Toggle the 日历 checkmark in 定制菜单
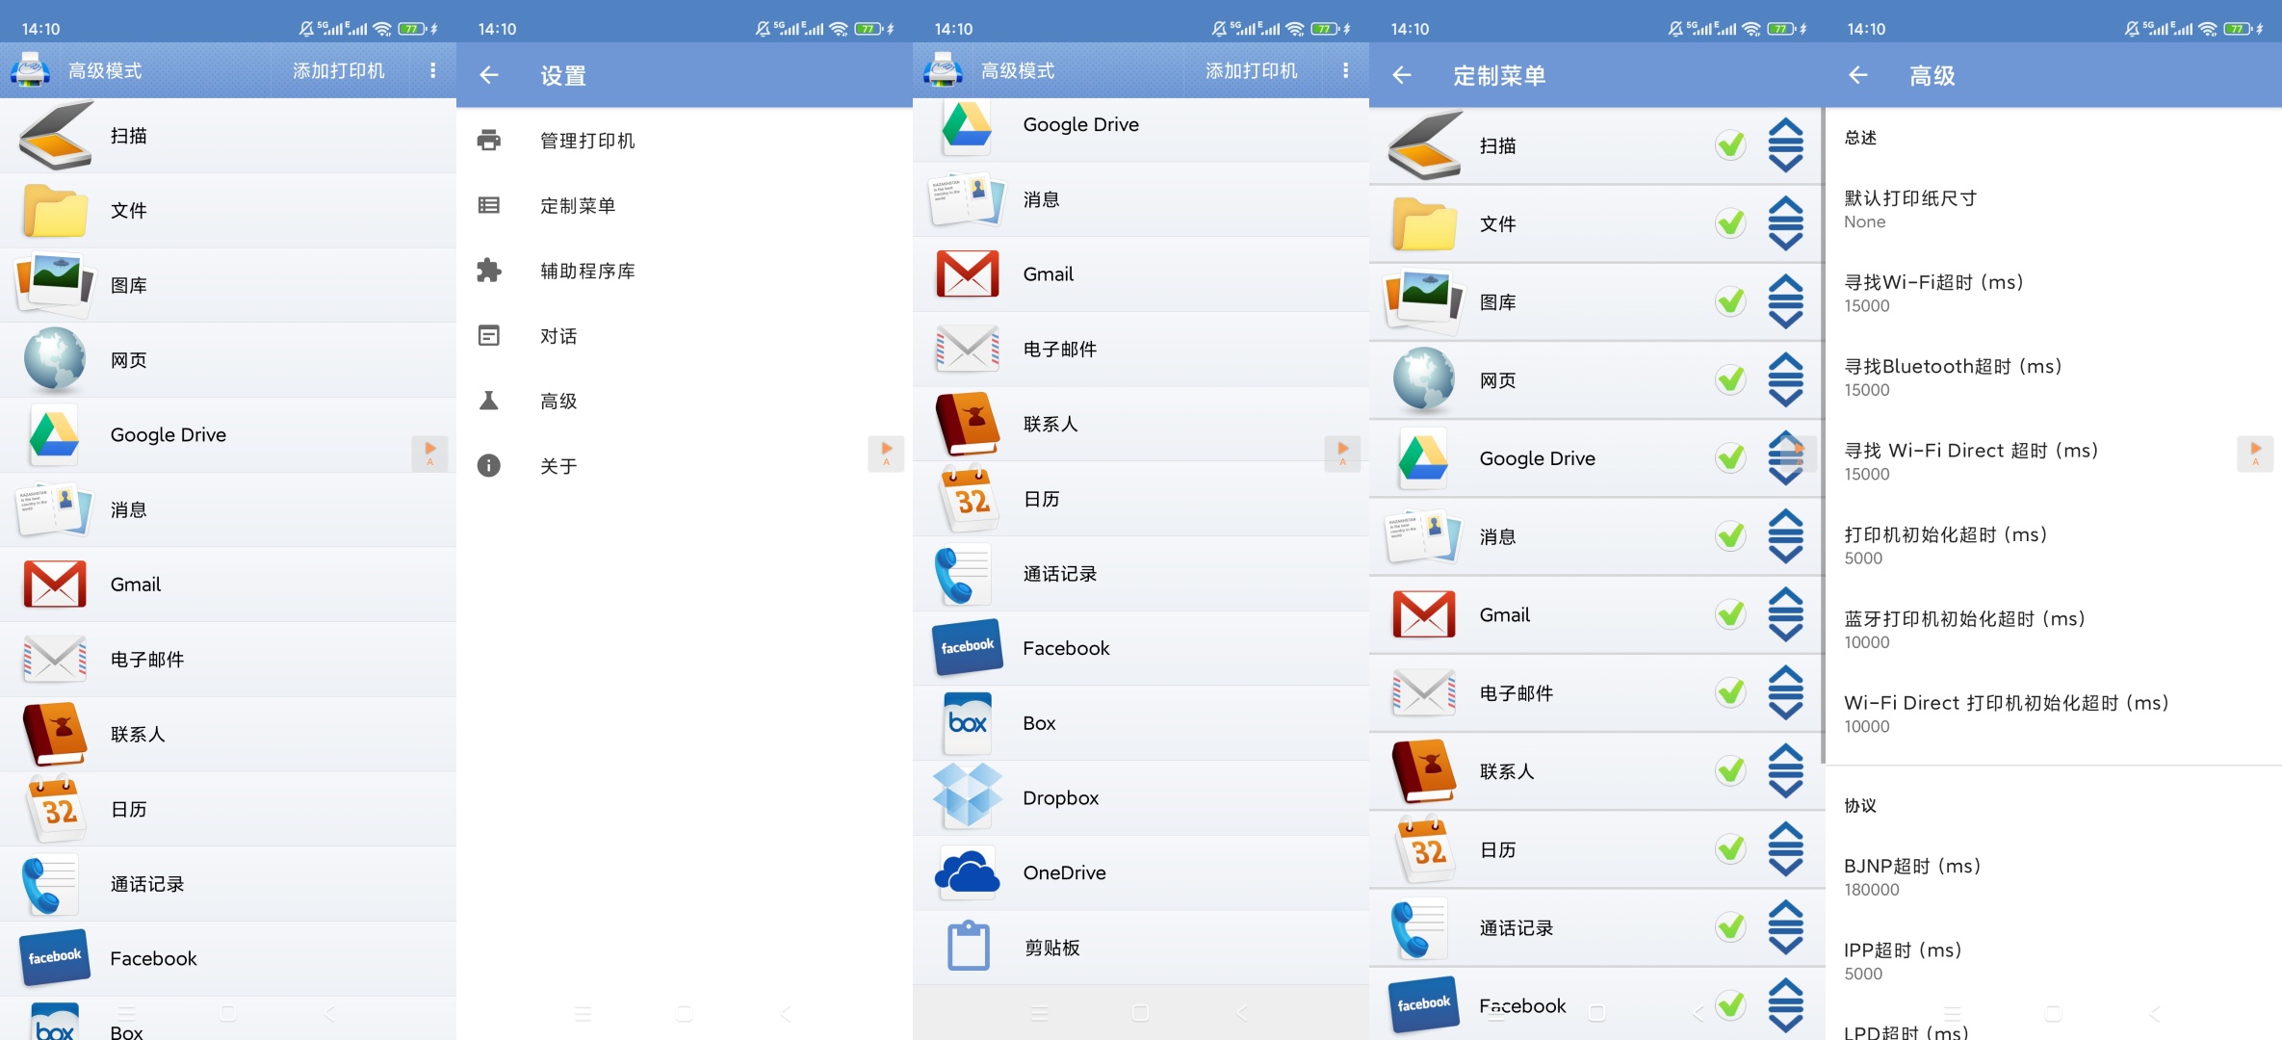Viewport: 2282px width, 1040px height. tap(1730, 849)
